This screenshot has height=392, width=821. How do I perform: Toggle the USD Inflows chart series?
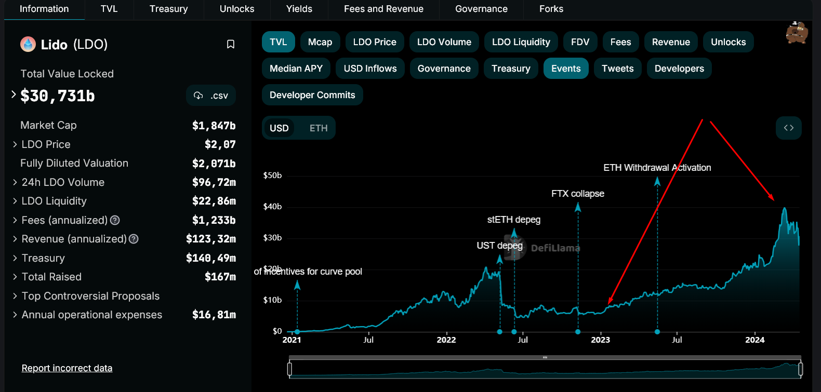point(370,69)
